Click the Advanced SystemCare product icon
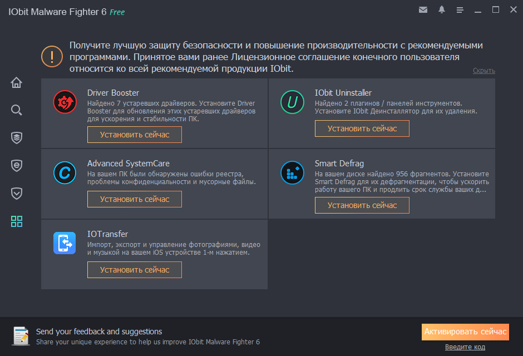This screenshot has height=356, width=523. [65, 172]
